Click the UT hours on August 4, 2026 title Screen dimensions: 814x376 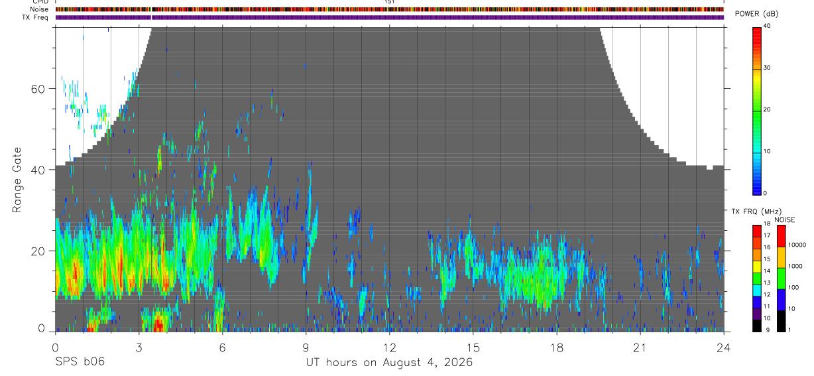389,363
